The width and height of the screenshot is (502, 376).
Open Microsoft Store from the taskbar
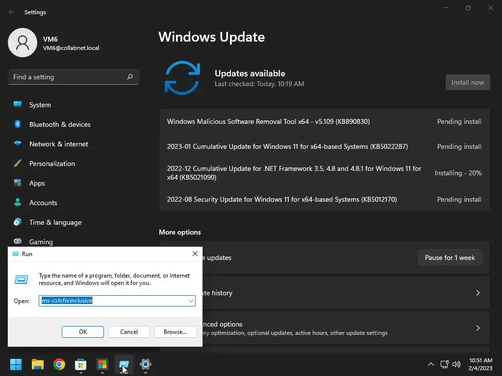[x=81, y=364]
